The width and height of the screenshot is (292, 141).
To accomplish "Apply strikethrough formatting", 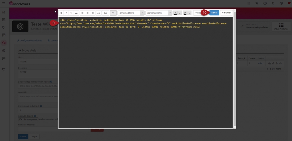I will tap(76, 13).
